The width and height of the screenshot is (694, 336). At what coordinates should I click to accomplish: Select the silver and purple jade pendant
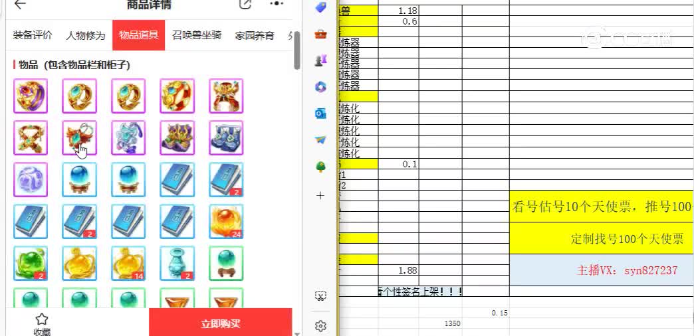[128, 138]
